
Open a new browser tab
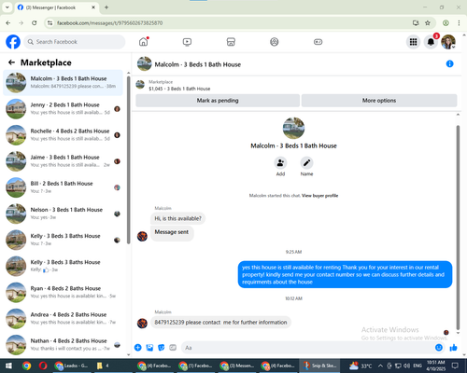[106, 7]
